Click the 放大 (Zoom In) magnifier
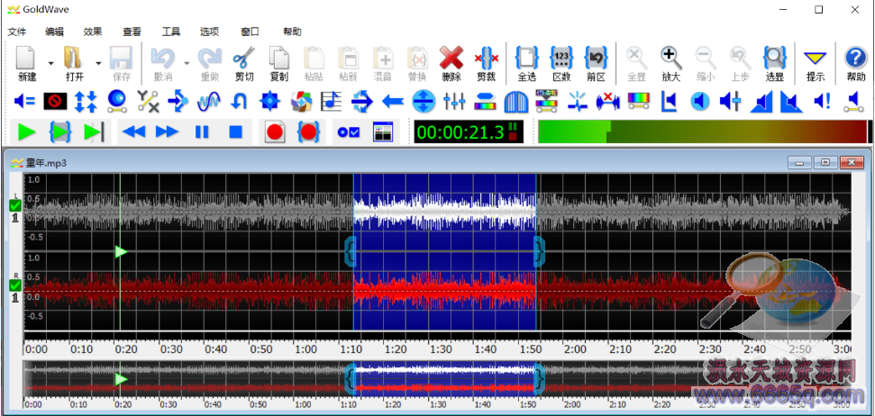The width and height of the screenshot is (875, 416). point(670,58)
